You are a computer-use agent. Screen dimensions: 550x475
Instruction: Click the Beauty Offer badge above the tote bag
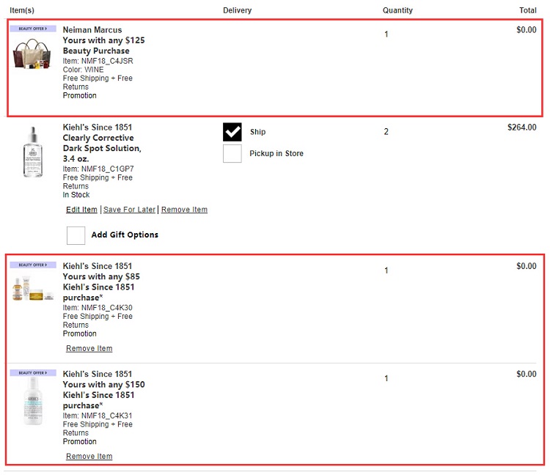[x=33, y=29]
